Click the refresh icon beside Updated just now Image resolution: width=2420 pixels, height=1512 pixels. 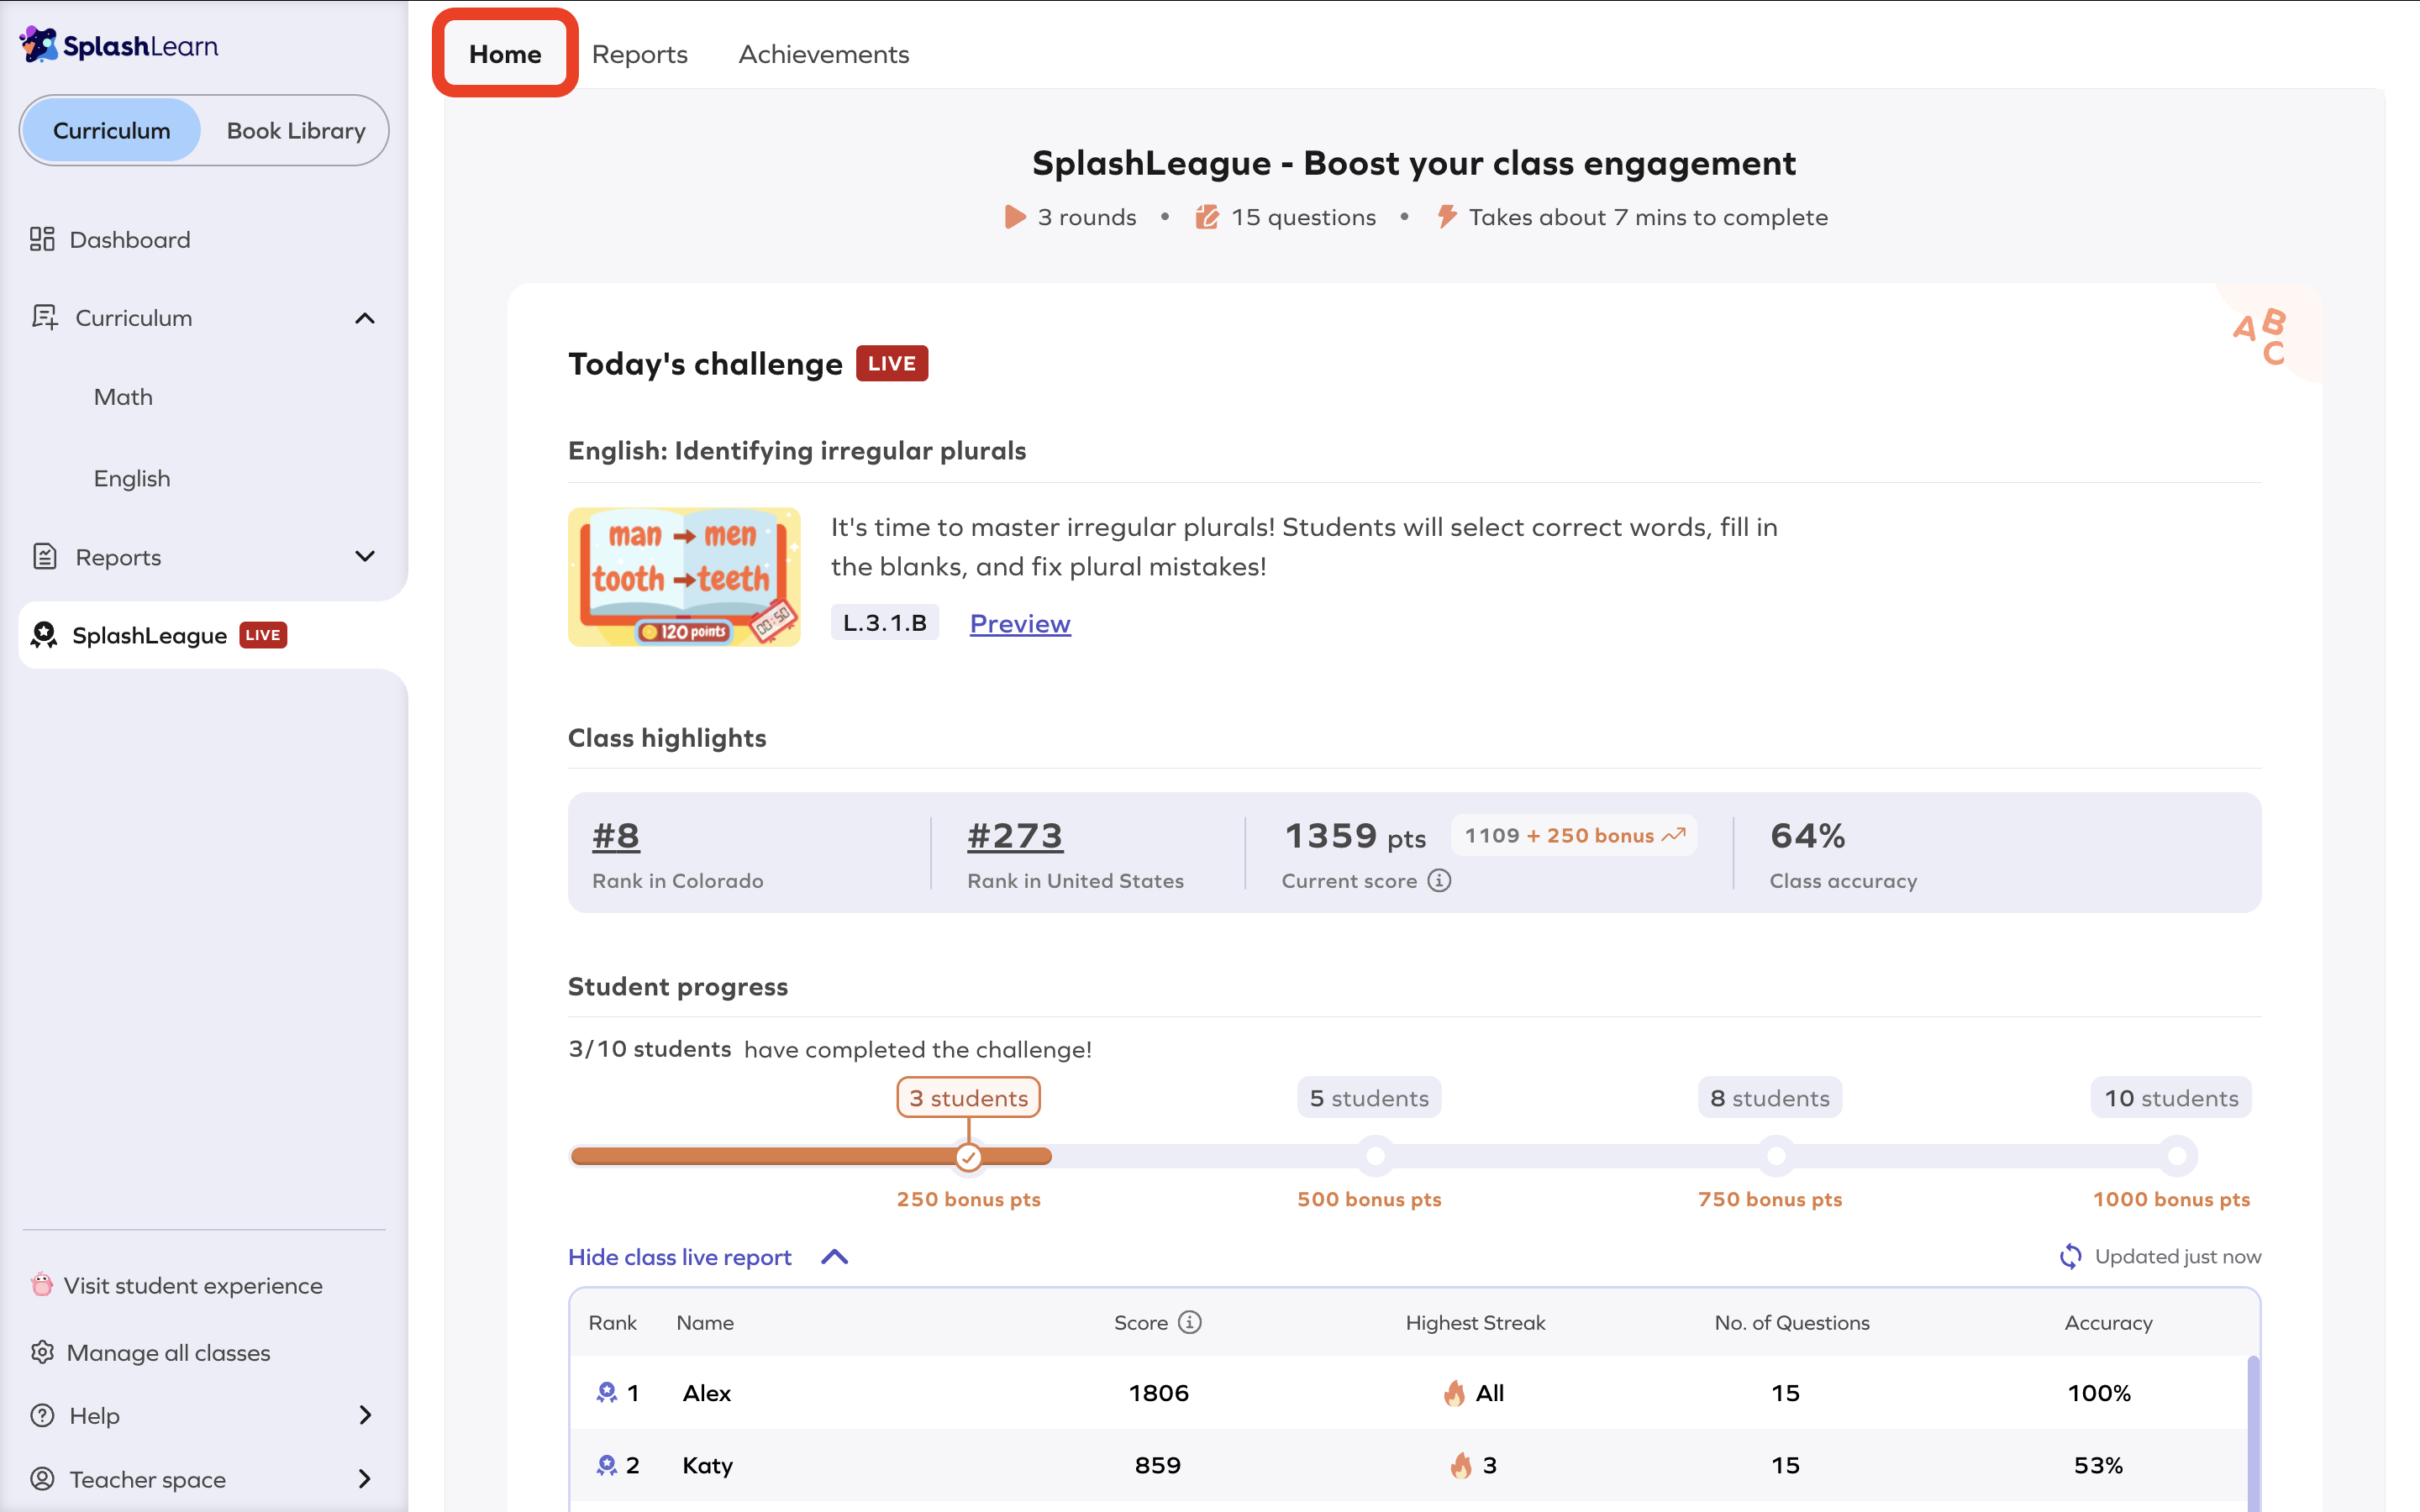[2071, 1256]
